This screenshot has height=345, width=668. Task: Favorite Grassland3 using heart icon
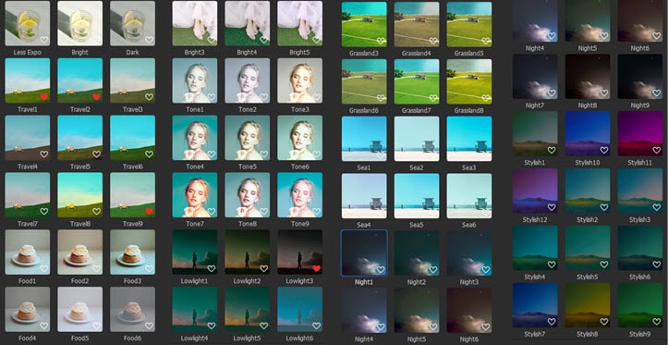(381, 41)
